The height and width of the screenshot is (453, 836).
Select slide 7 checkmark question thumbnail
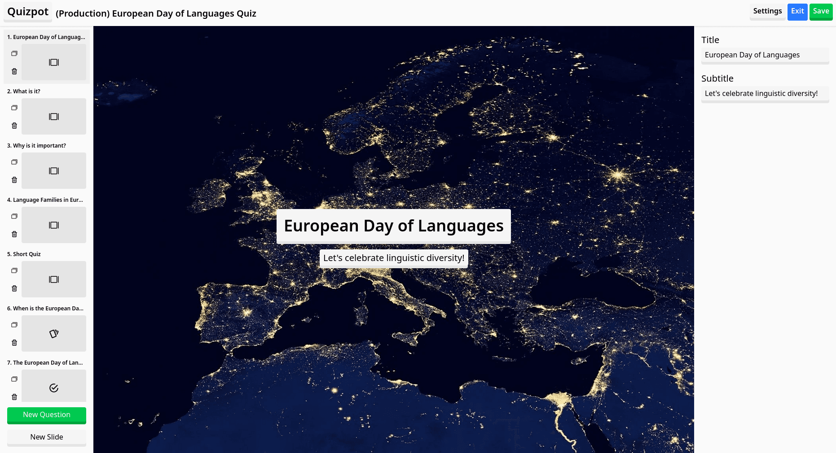click(x=54, y=387)
